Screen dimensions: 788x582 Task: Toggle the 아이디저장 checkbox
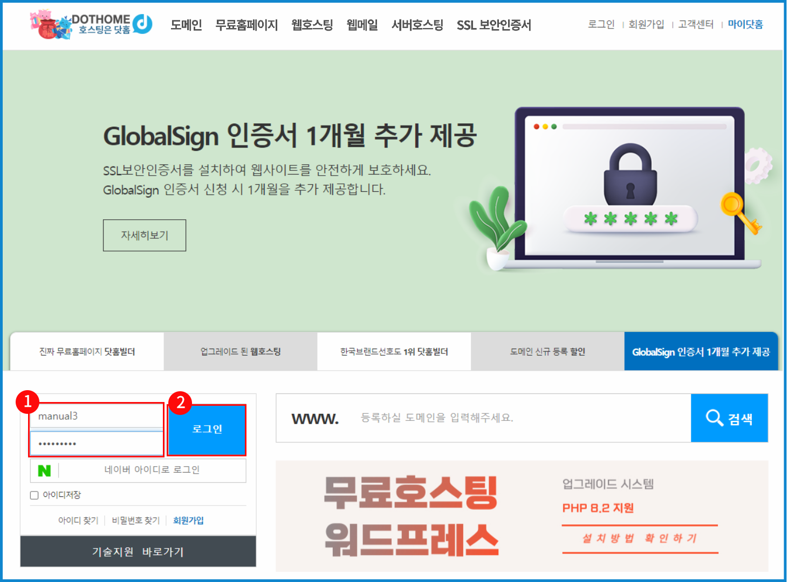(x=35, y=495)
